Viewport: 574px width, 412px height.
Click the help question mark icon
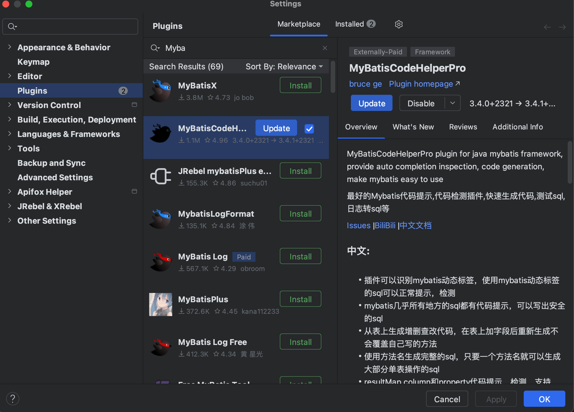coord(12,399)
